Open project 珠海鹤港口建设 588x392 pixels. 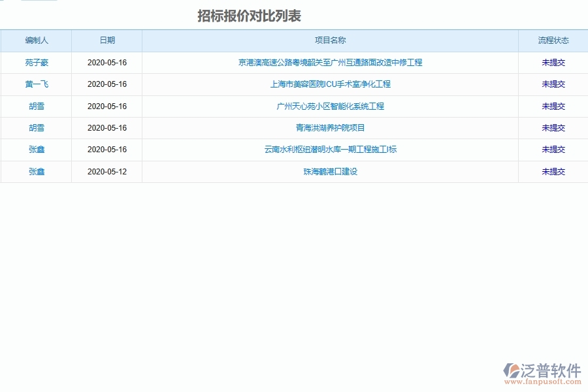[330, 172]
